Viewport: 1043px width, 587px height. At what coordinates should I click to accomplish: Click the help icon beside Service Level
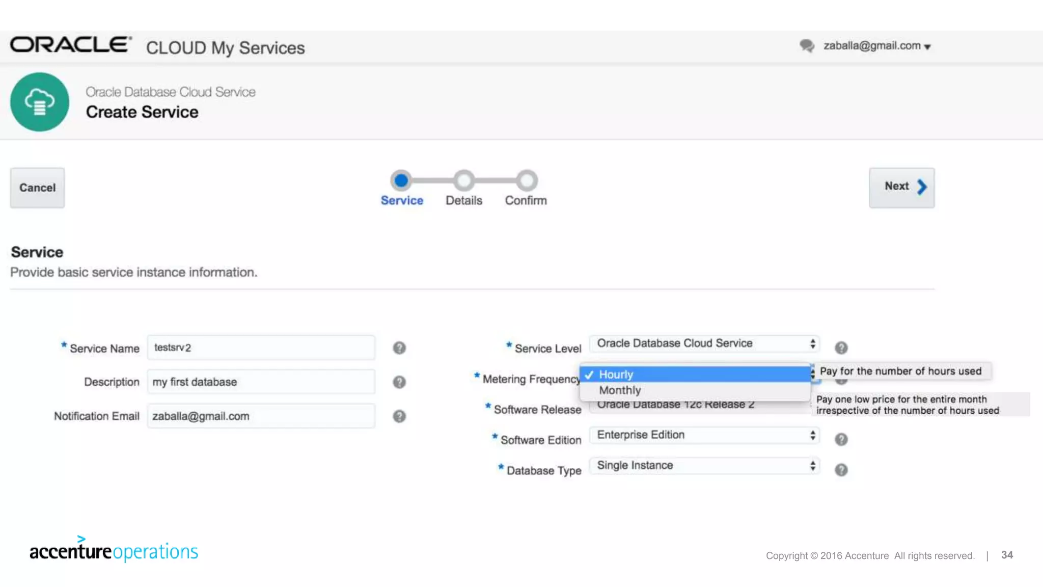coord(841,348)
